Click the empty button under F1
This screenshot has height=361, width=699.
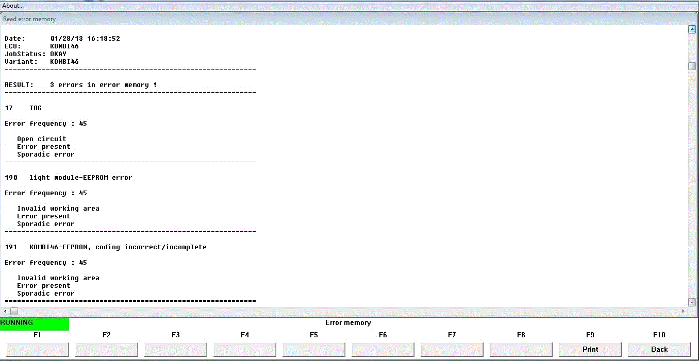click(38, 349)
